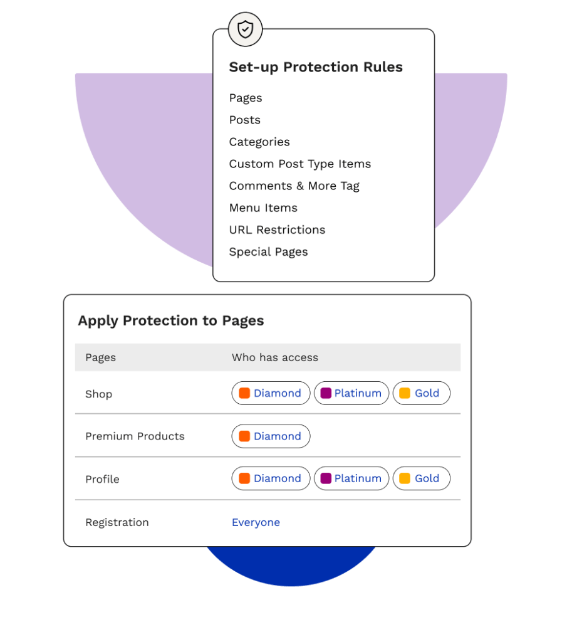Select Posts in Protection Rules list
Viewport: 572px width, 642px height.
(x=244, y=120)
